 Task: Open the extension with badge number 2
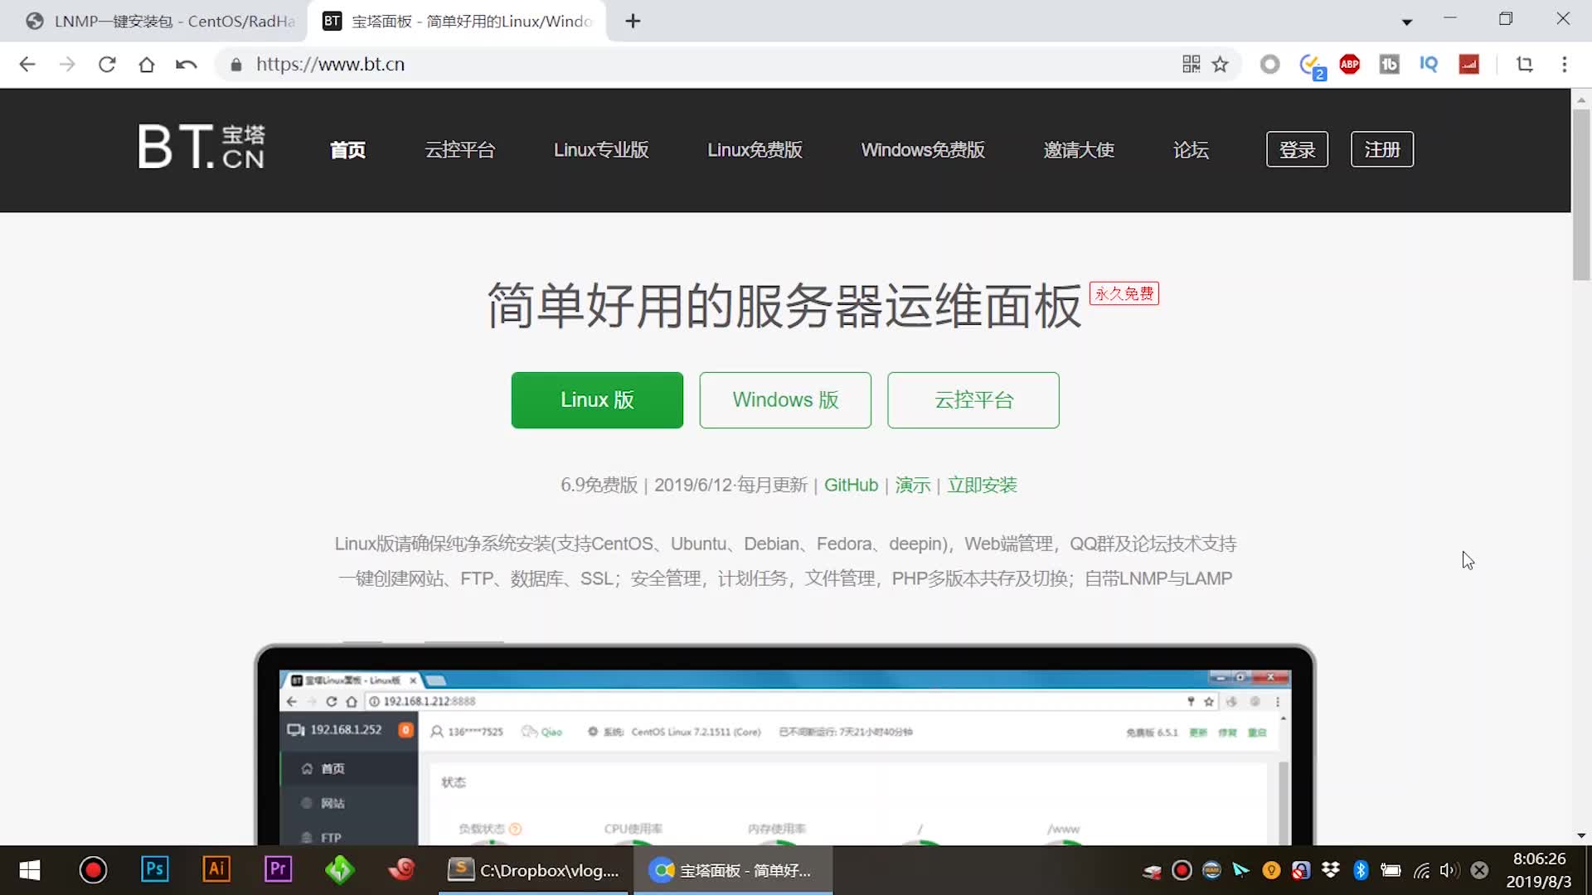coord(1312,65)
